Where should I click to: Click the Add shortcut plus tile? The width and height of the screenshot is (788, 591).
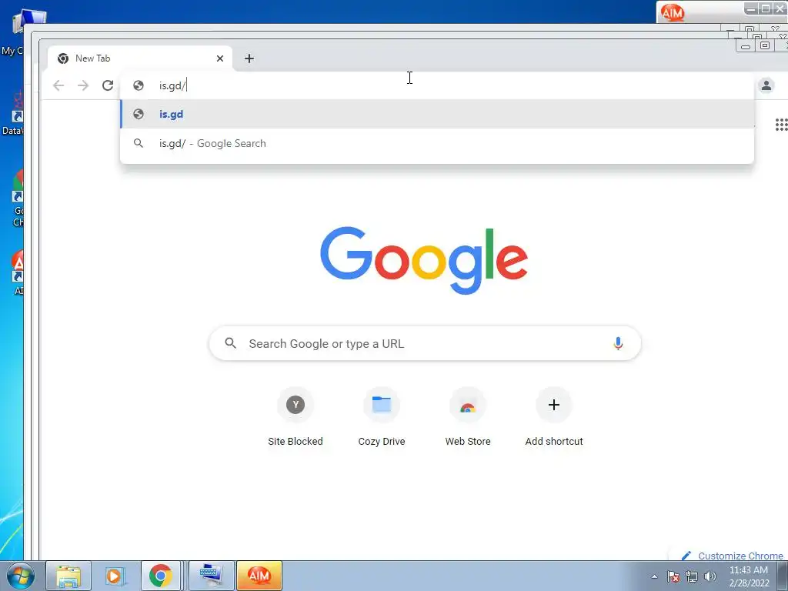point(554,417)
